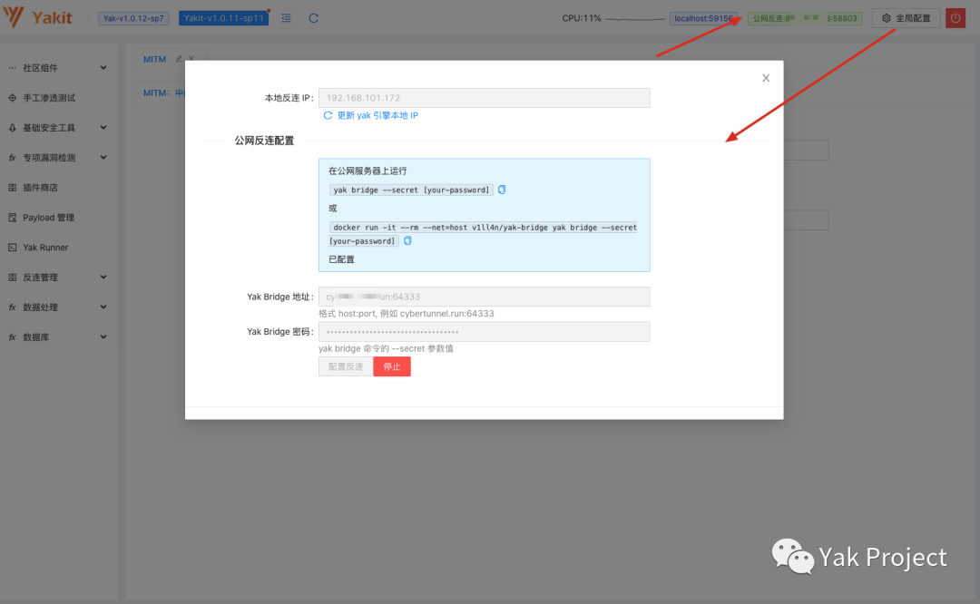This screenshot has height=604, width=980.
Task: Click the yak bridge --secret code text
Action: tap(411, 190)
